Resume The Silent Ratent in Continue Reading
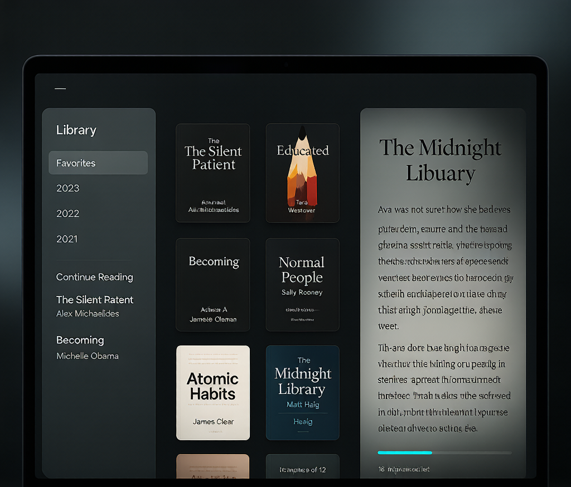The width and height of the screenshot is (571, 487). tap(95, 300)
